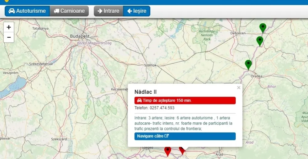This screenshot has height=159, width=308.
Task: Click the phone number 0257.474.593
Action: point(162,108)
